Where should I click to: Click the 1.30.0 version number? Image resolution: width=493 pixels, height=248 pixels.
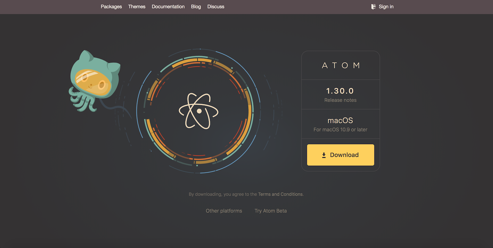pyautogui.click(x=340, y=91)
